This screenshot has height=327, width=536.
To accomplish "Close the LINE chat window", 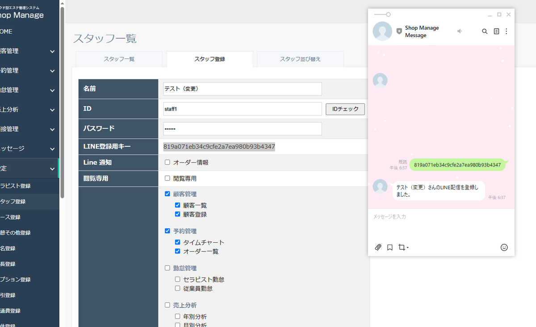I will (509, 15).
